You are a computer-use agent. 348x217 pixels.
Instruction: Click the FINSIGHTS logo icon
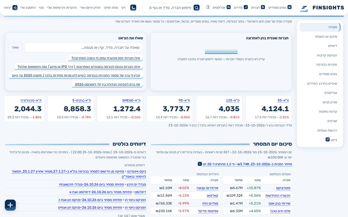[x=304, y=8]
